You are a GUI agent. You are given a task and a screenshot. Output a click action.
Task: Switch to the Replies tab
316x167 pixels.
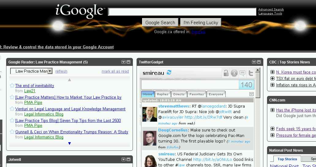pyautogui.click(x=163, y=94)
